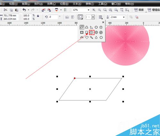Undo the last action
Image resolution: width=160 pixels, height=136 pixels.
[24, 10]
